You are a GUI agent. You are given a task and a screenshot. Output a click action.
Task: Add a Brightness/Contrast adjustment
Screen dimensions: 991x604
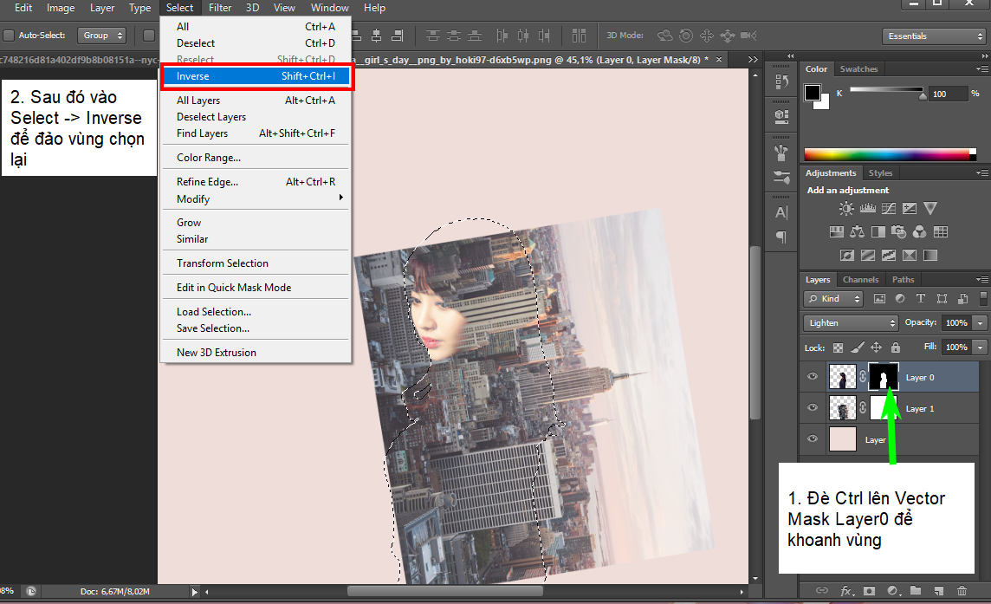tap(846, 209)
